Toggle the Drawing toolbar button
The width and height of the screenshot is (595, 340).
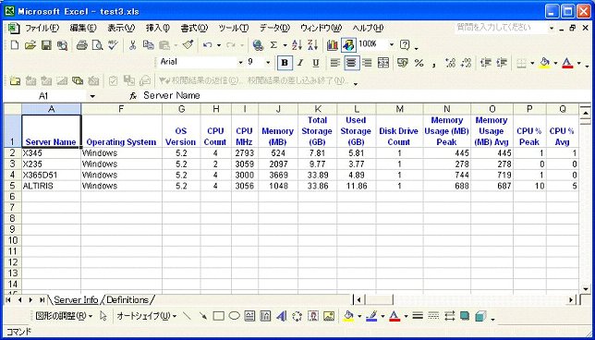[348, 45]
